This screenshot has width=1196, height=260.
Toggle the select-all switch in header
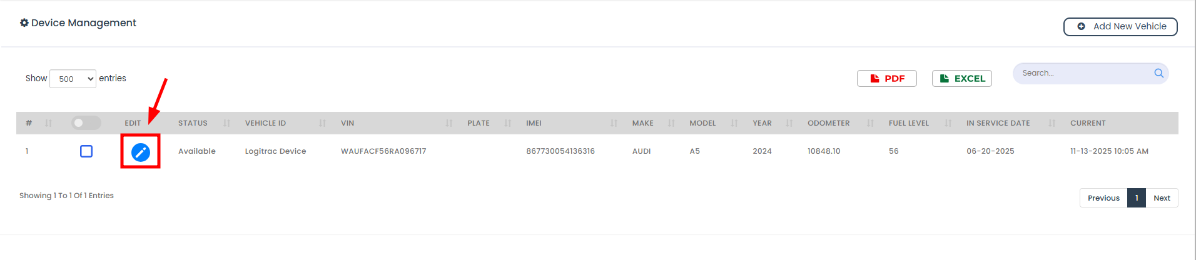click(x=86, y=123)
